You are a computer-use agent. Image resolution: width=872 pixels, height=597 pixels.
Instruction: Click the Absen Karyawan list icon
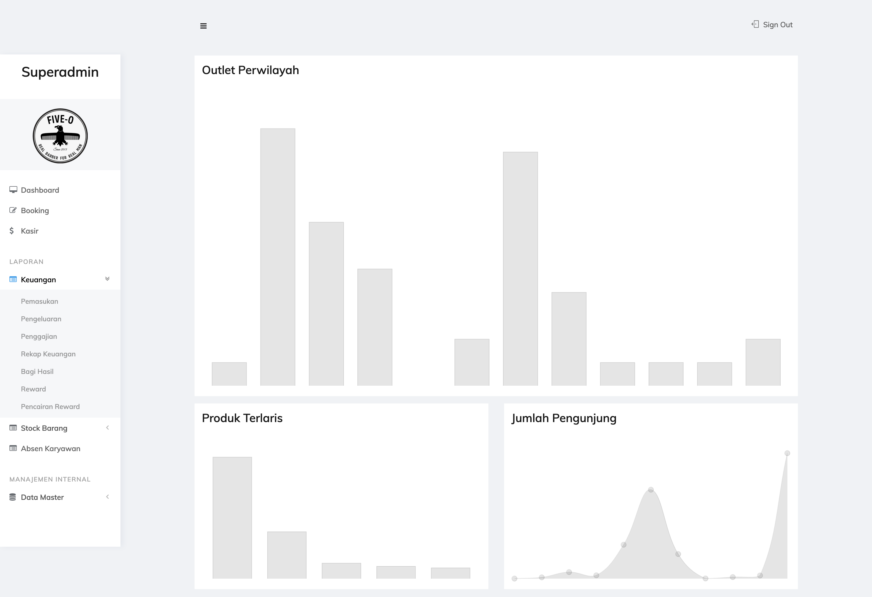(x=13, y=448)
